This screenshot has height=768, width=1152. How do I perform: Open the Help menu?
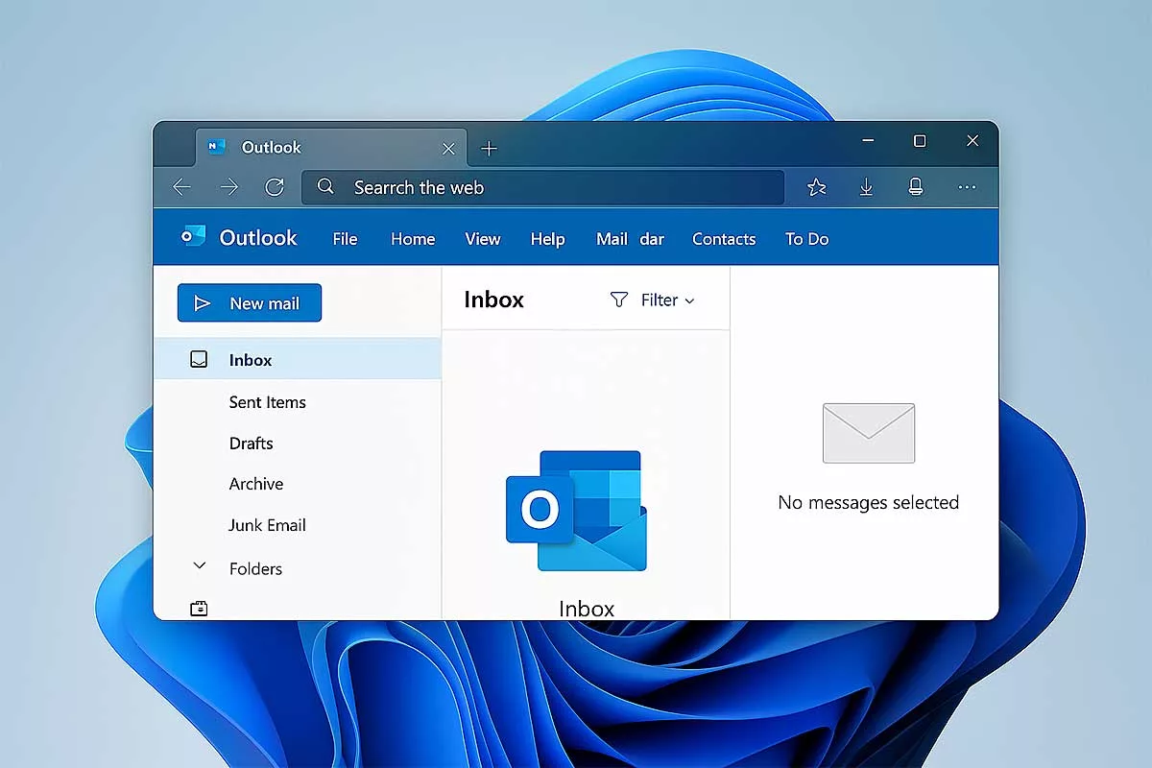tap(548, 239)
